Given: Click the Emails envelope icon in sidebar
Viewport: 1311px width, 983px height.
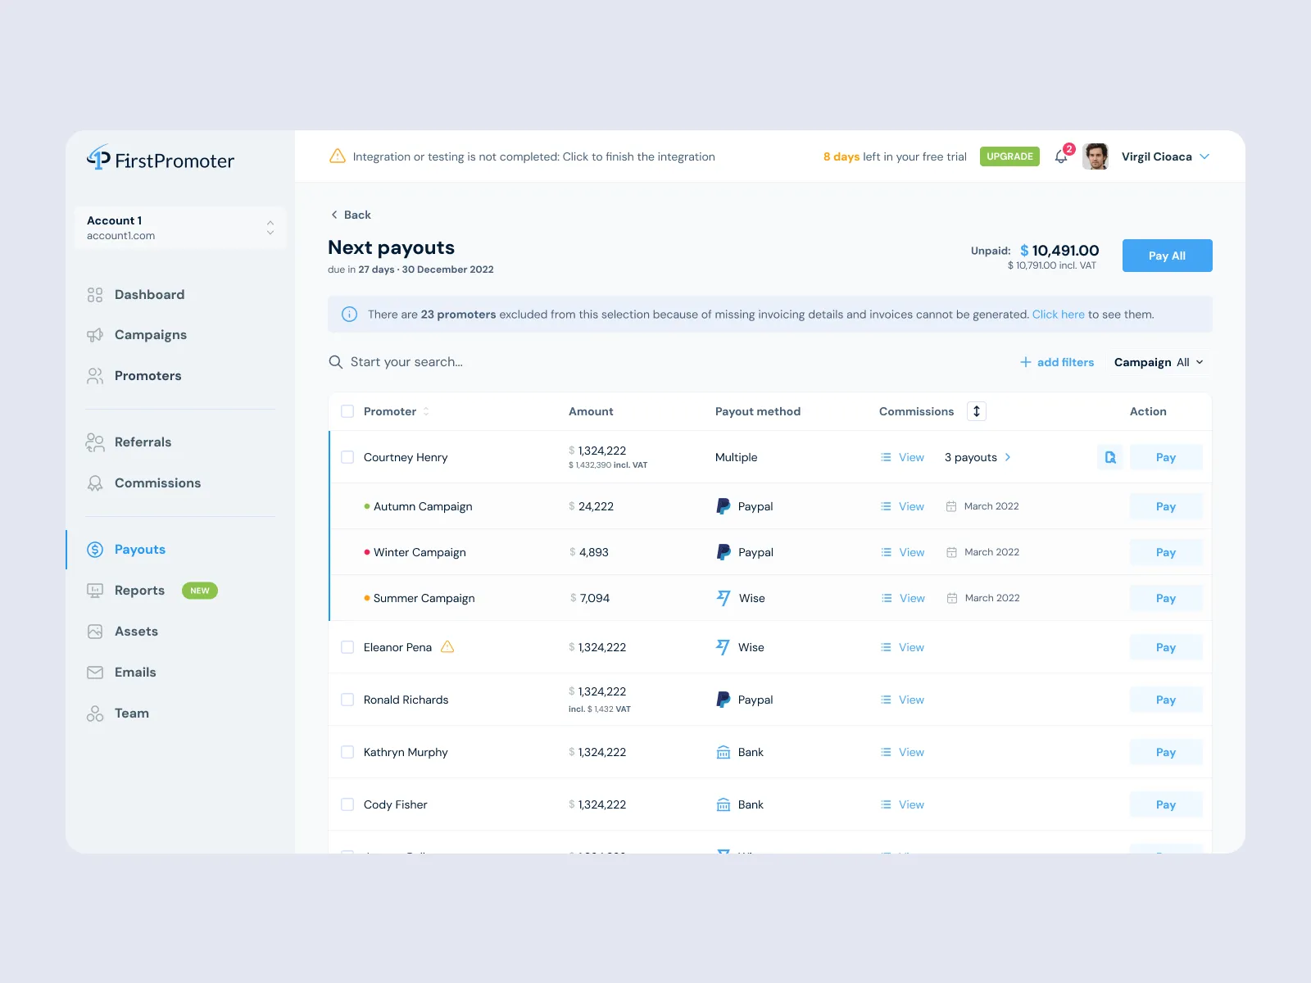Looking at the screenshot, I should 95,673.
